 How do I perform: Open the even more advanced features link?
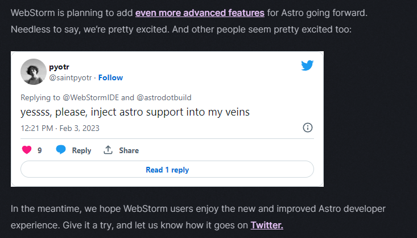click(200, 12)
